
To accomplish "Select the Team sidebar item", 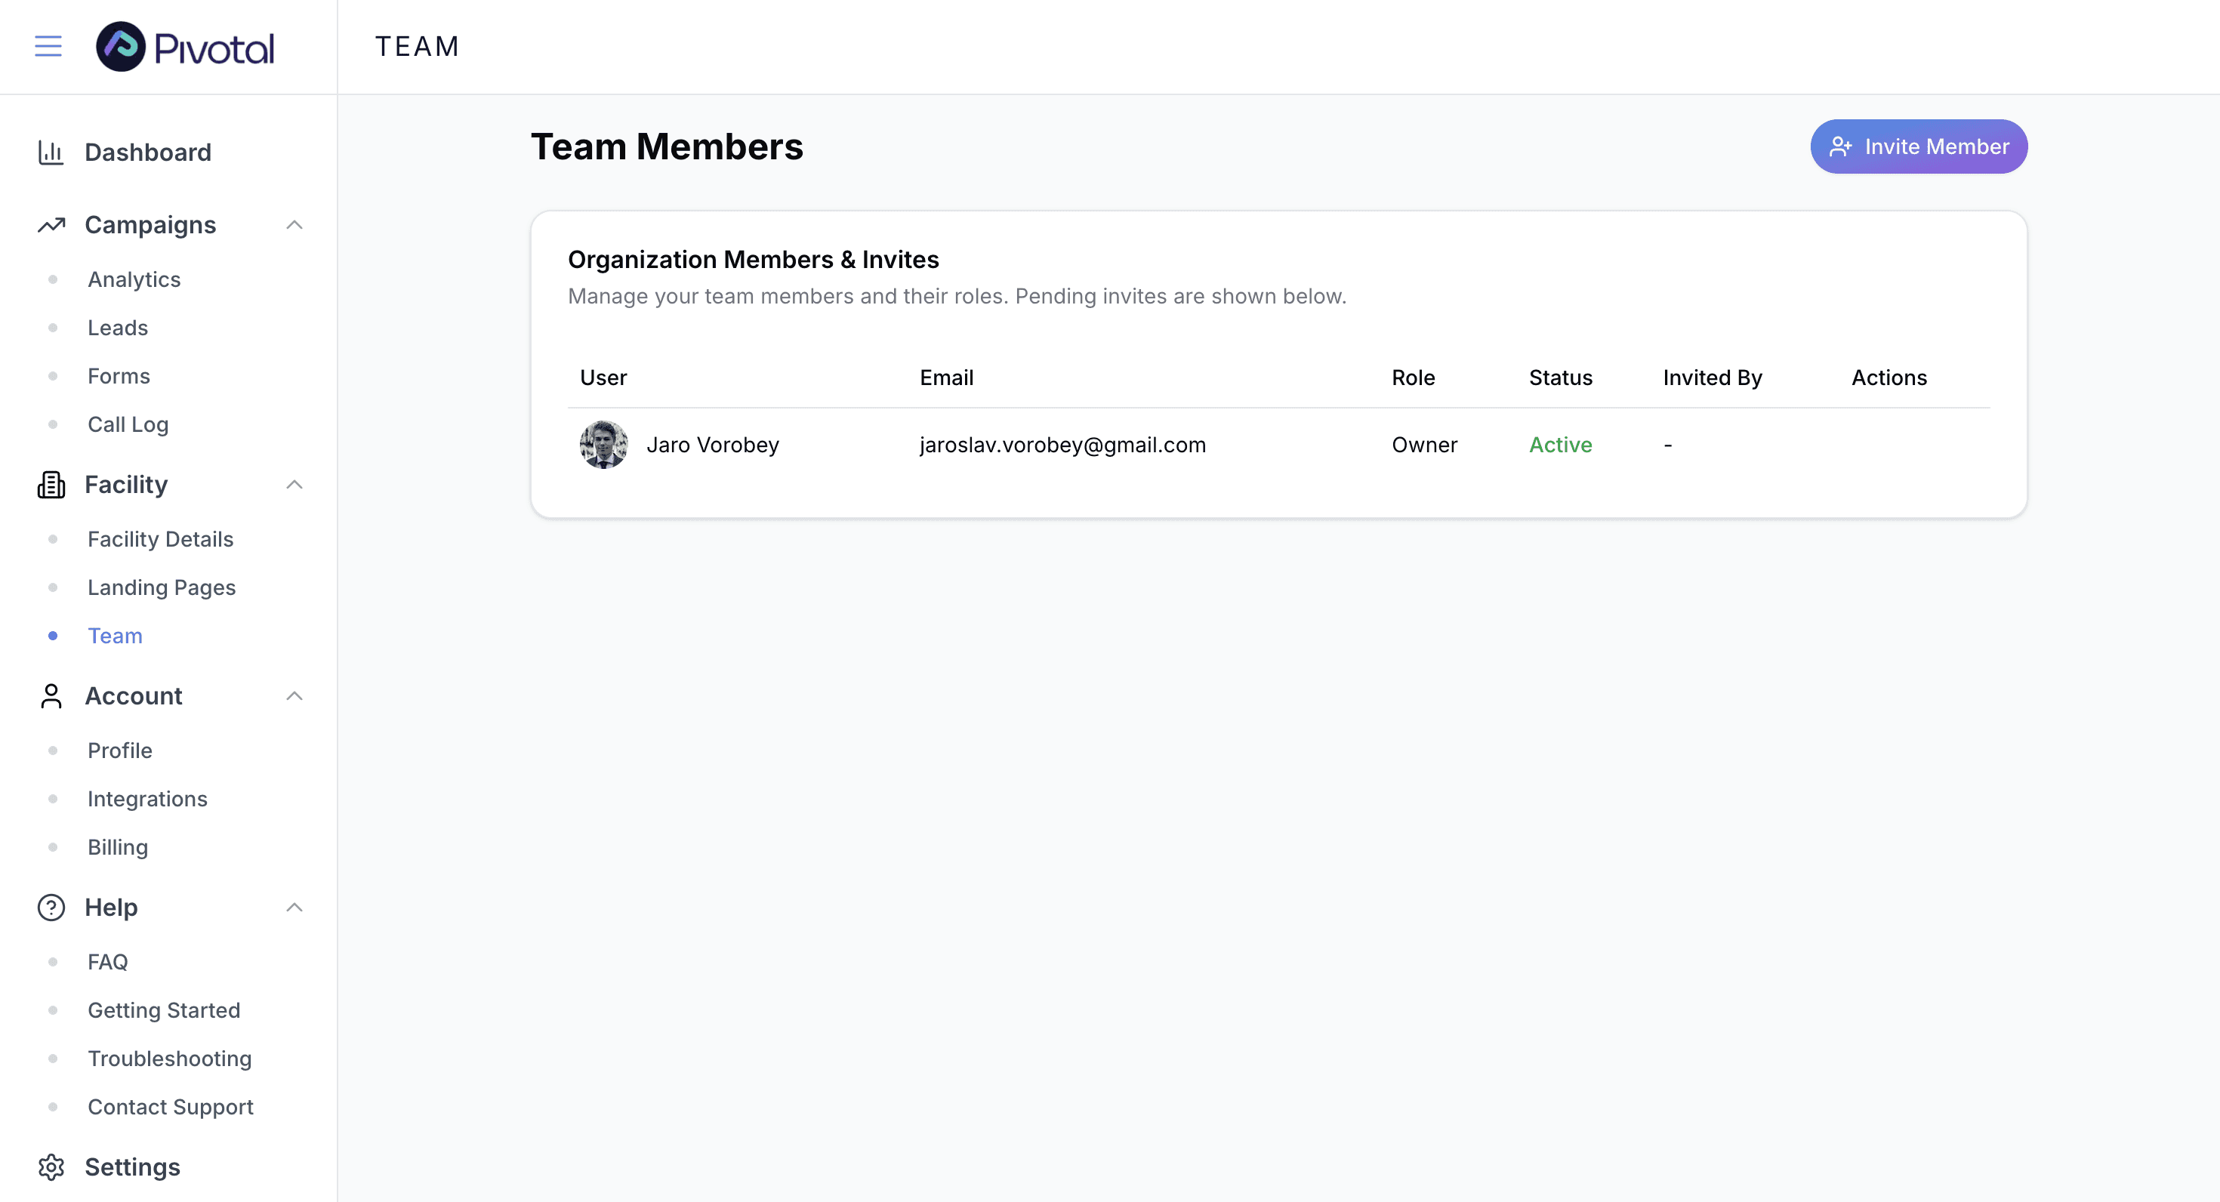I will [115, 636].
